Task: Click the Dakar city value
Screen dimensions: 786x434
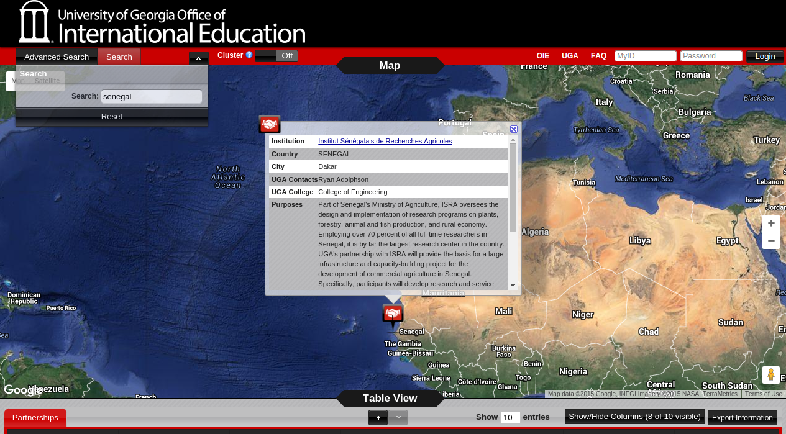Action: [327, 166]
